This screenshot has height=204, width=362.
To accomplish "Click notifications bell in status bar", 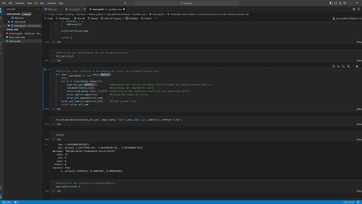I will coord(358,202).
